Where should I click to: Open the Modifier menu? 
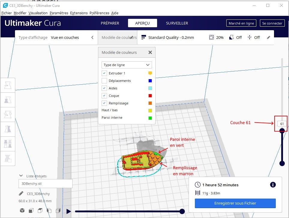(x=20, y=13)
